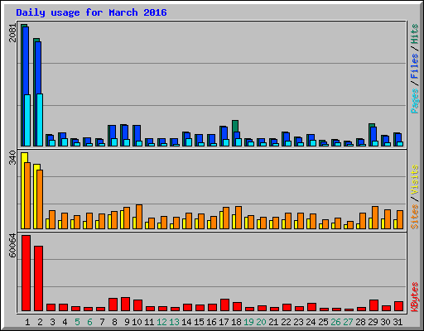Click the "Hits" legend label
The image size is (424, 331).
click(415, 34)
